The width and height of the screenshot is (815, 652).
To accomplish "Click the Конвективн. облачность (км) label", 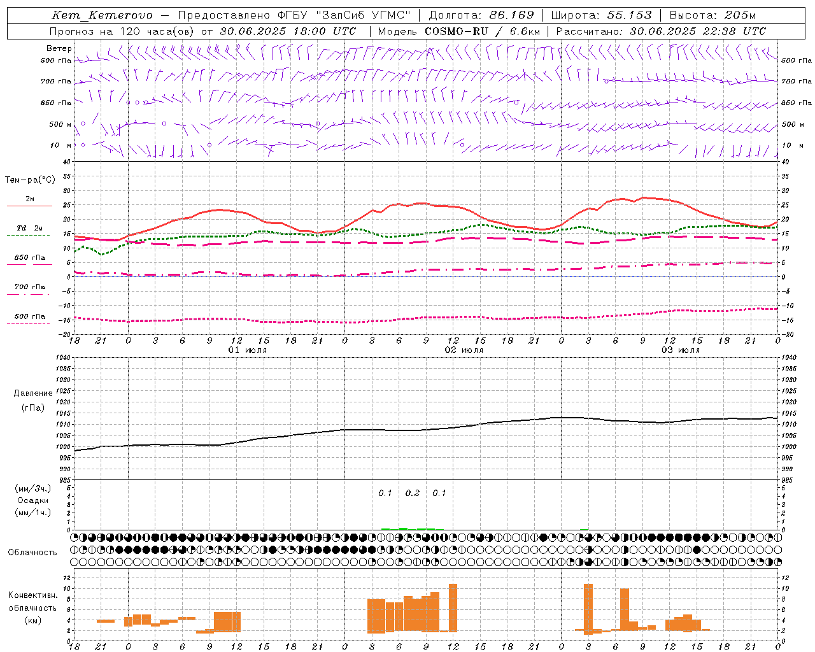I will click(x=32, y=607).
